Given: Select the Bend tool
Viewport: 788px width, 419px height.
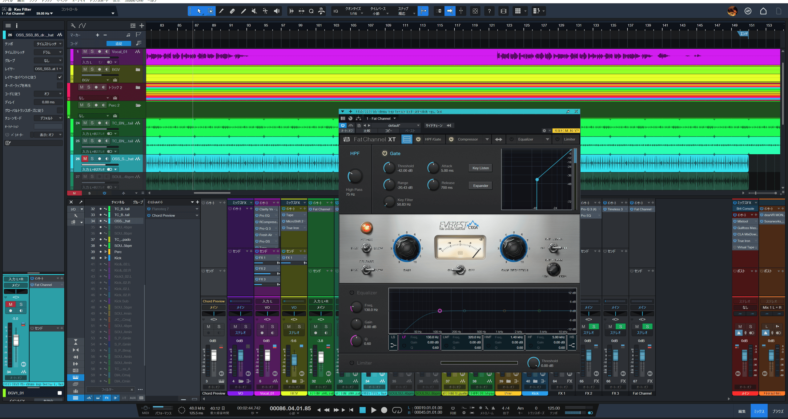Looking at the screenshot, I should click(x=265, y=11).
